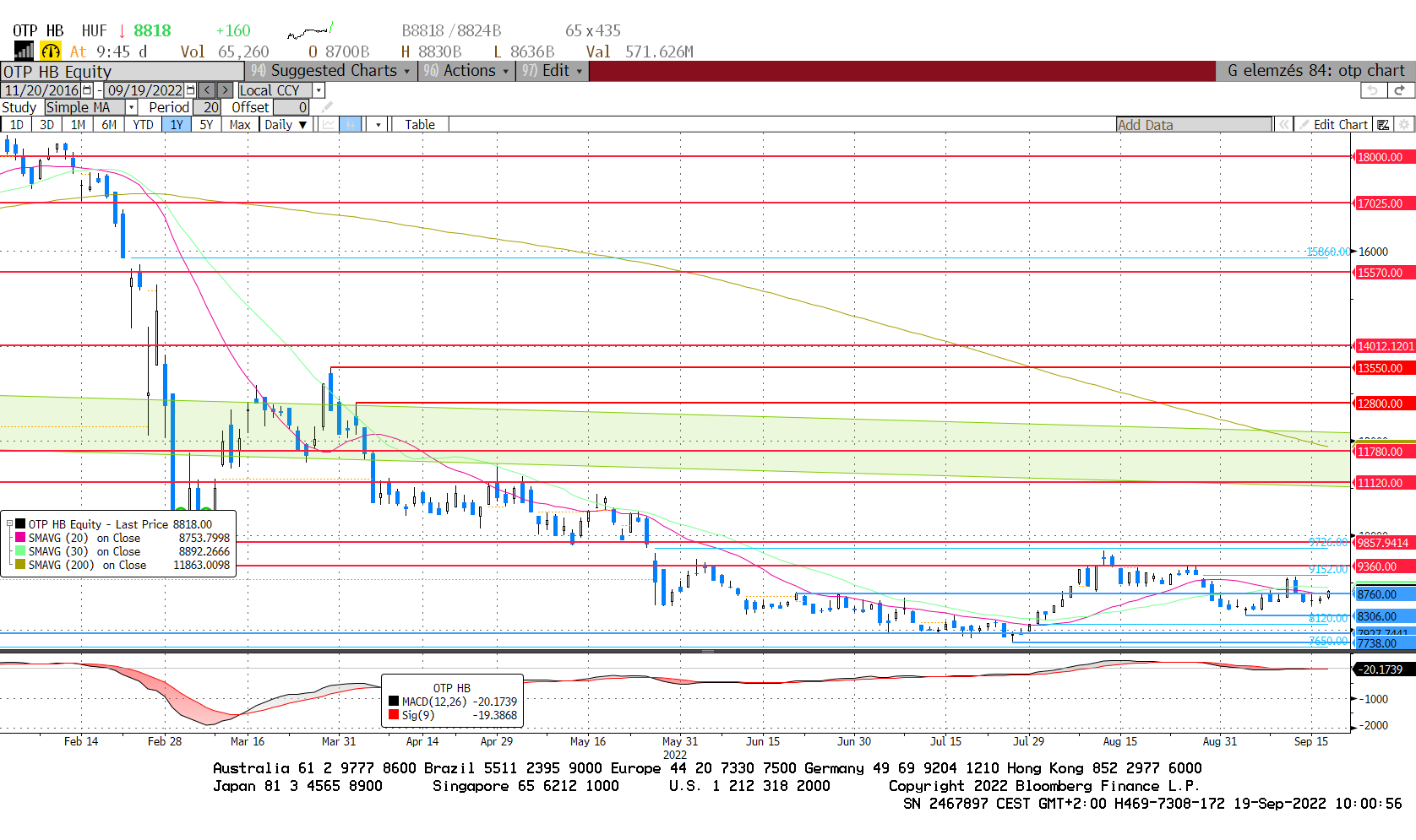This screenshot has width=1416, height=840.
Task: Select the 11780.00 price level label
Action: pos(1385,452)
